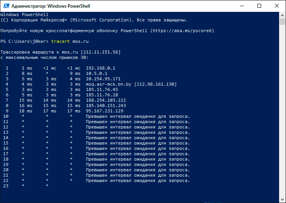Click hop 2 address 10.5.0.1

[96, 73]
